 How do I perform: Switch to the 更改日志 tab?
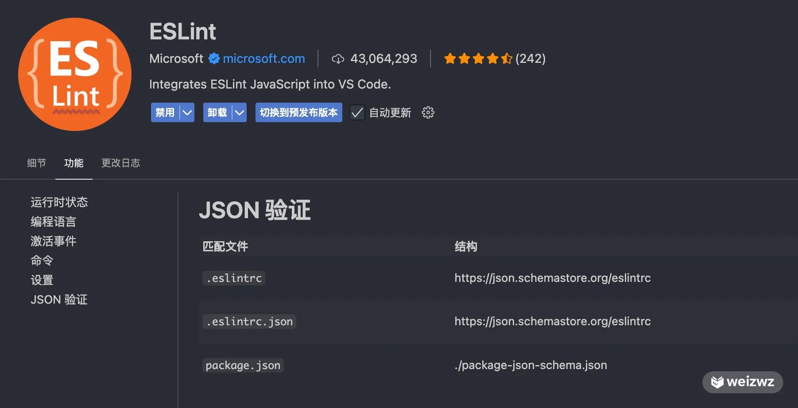[x=120, y=163]
